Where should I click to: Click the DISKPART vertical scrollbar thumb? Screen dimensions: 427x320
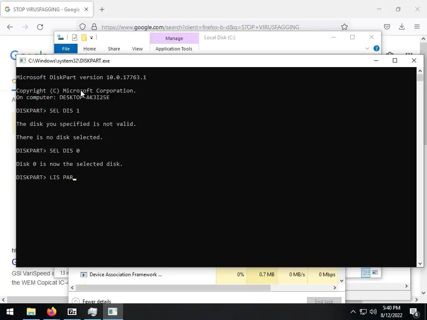[x=420, y=77]
